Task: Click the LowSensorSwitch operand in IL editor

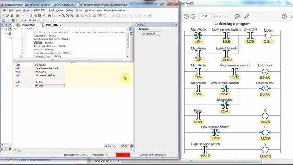Action: [47, 68]
